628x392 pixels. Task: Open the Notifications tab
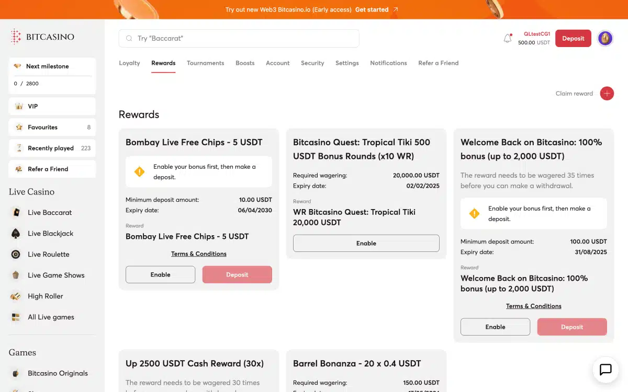[x=388, y=63]
